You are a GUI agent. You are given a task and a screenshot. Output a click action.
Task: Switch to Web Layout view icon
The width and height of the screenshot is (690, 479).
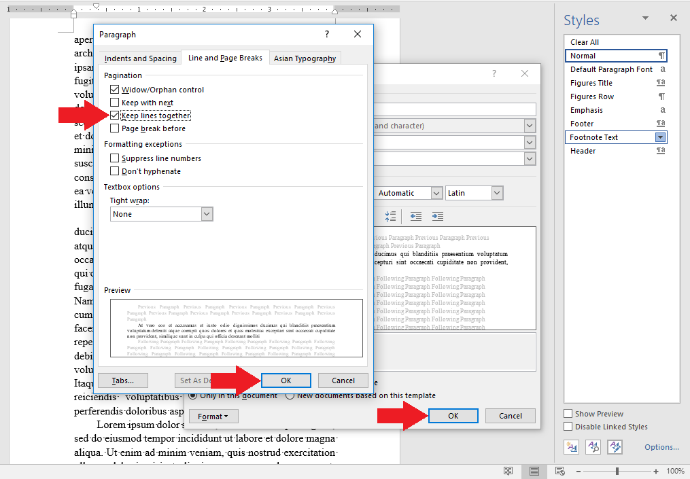[559, 471]
